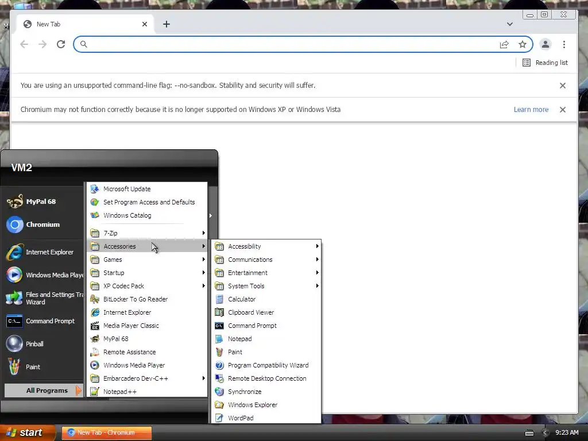Open the Reading list
Screen dimensions: 588x441
[x=546, y=63]
